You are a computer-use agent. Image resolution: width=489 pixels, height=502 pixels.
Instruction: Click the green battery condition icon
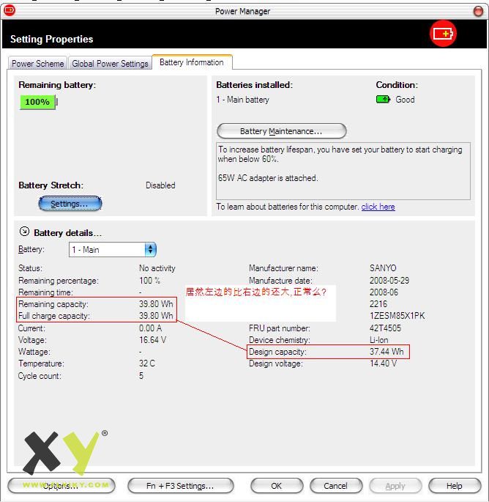tap(383, 99)
